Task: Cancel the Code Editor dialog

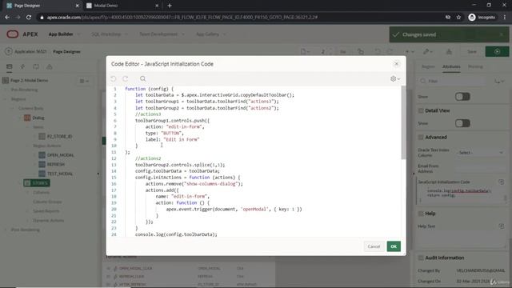Action: 374,246
